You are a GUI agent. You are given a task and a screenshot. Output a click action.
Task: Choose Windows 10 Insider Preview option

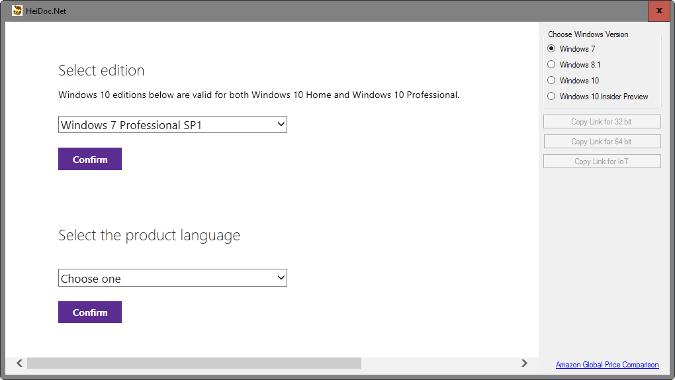coord(551,97)
